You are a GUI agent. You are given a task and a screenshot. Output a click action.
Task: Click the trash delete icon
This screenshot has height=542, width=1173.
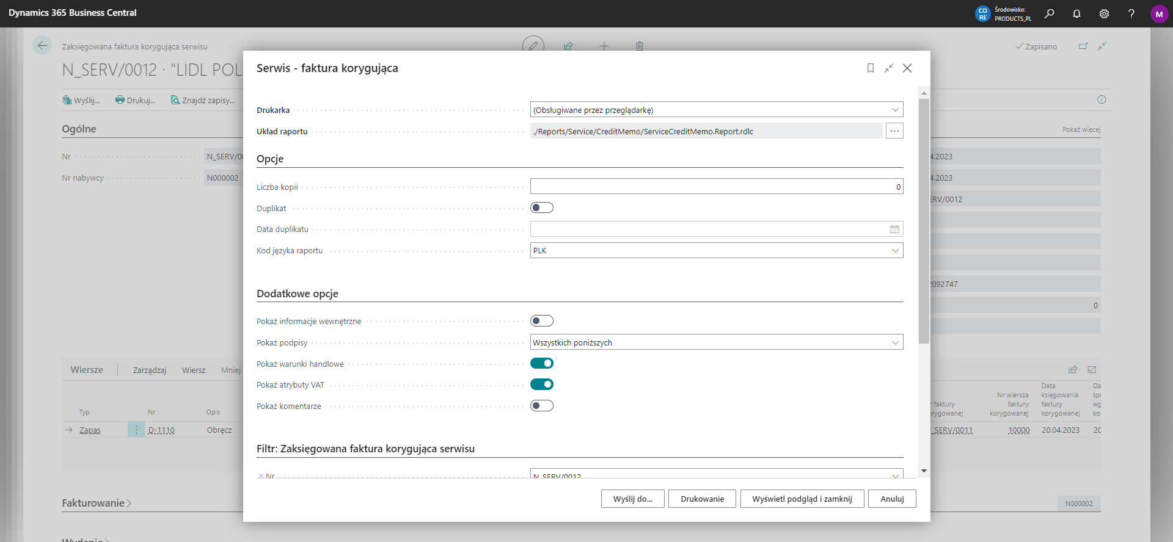(639, 46)
